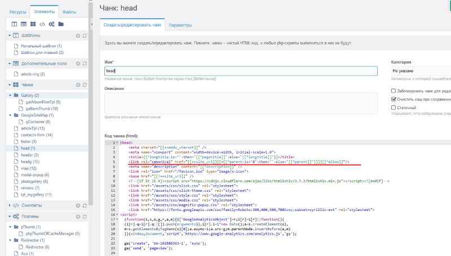Fold code at line 16 script tag

click(117, 215)
